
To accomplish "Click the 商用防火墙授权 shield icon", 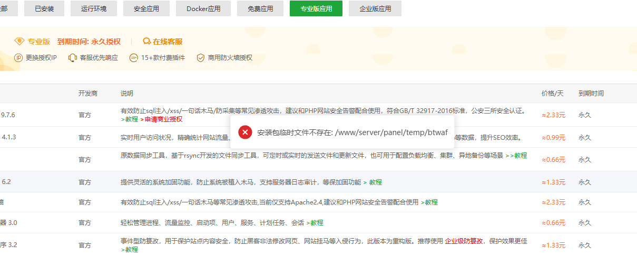I will point(200,58).
